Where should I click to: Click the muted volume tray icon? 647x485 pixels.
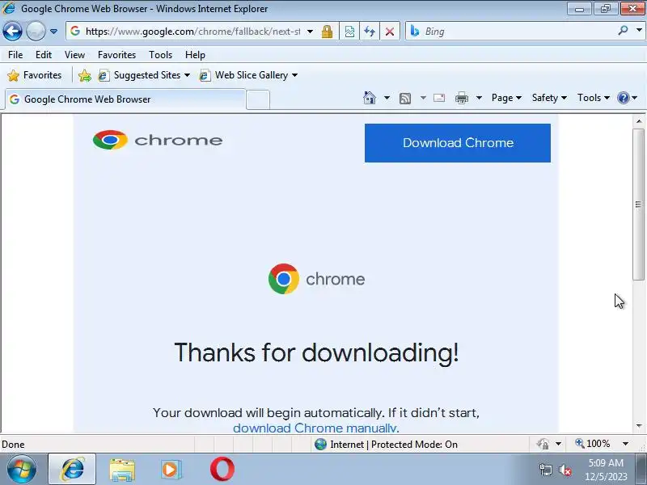pyautogui.click(x=565, y=470)
